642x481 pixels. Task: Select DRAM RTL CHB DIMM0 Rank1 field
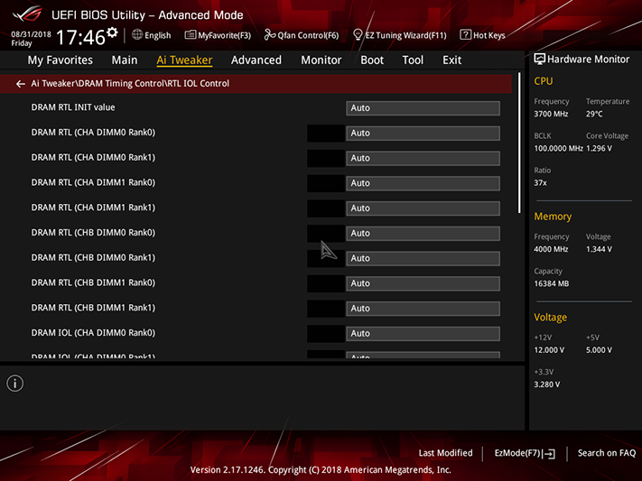click(x=423, y=258)
